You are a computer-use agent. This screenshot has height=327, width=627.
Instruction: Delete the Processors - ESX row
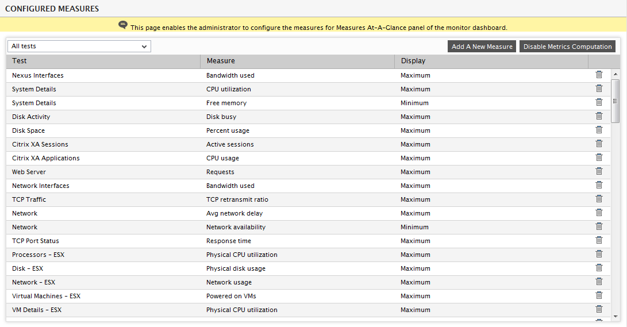pyautogui.click(x=599, y=254)
